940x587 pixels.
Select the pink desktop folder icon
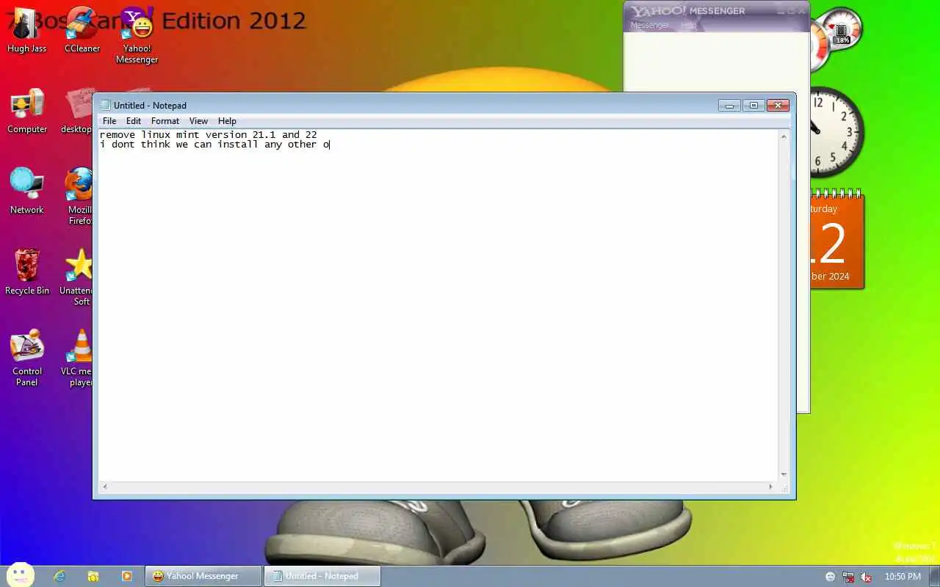(x=78, y=111)
